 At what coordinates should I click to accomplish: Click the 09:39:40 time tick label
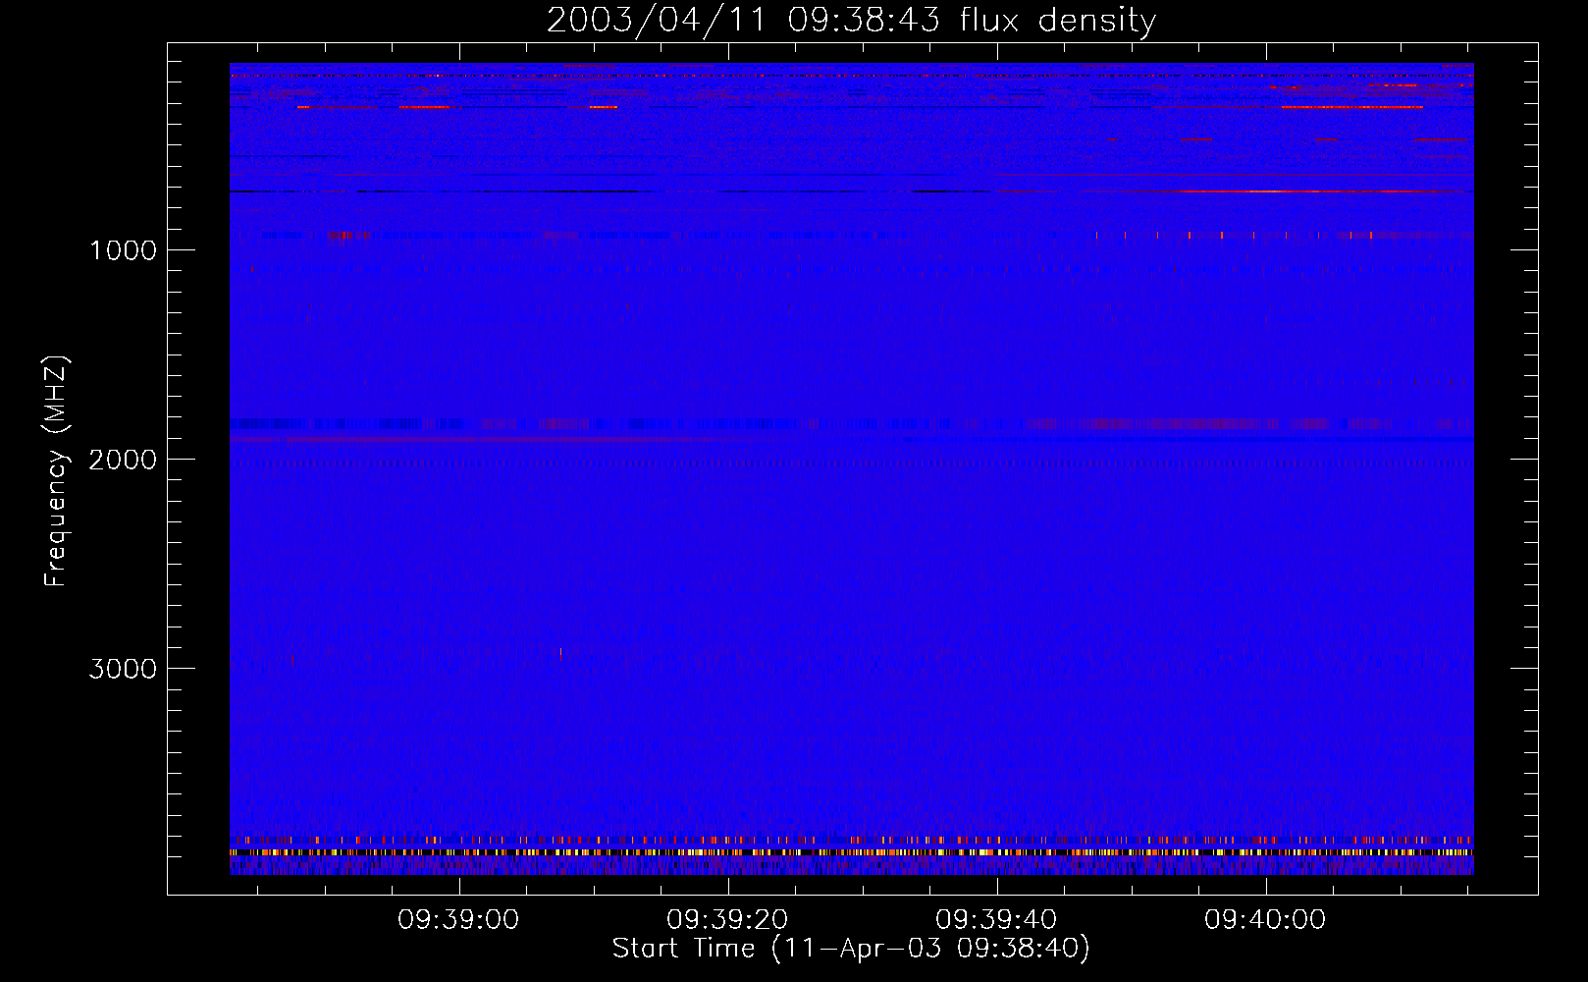[996, 920]
